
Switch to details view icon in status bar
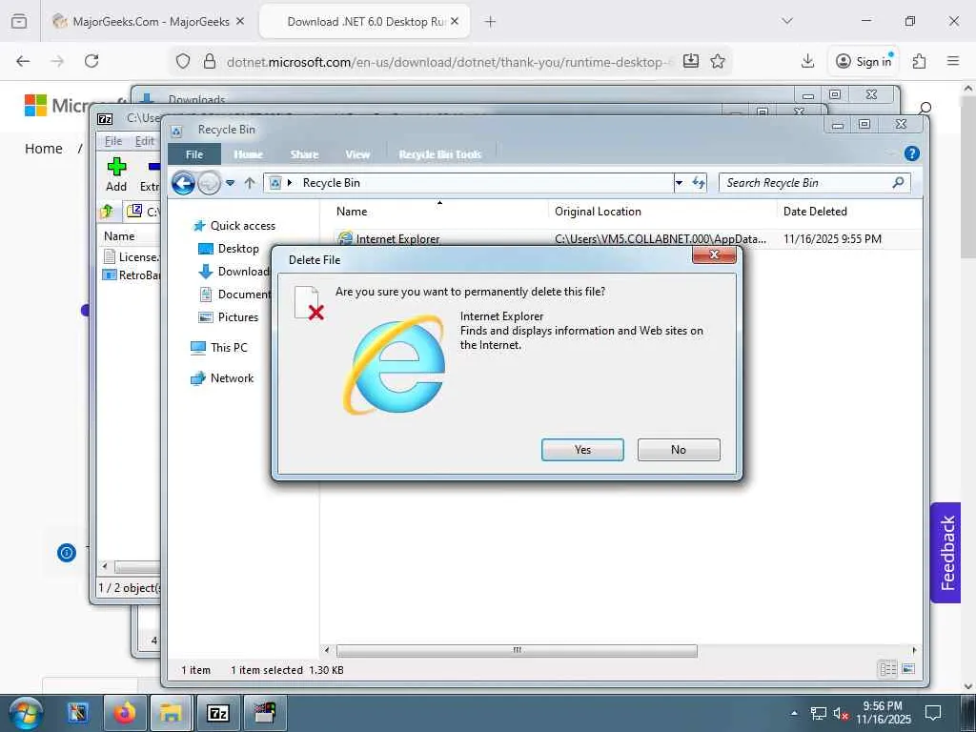[887, 669]
